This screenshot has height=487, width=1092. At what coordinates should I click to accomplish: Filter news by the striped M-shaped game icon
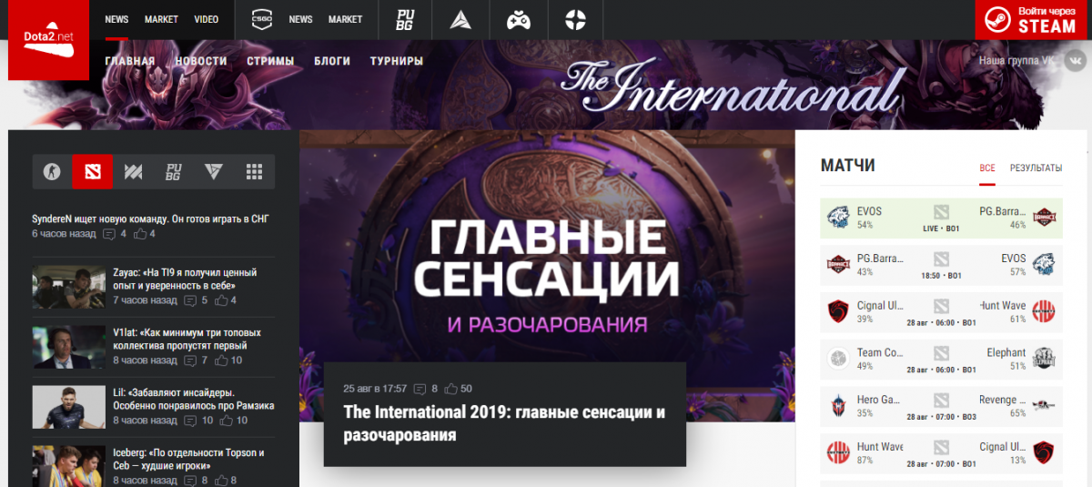133,171
